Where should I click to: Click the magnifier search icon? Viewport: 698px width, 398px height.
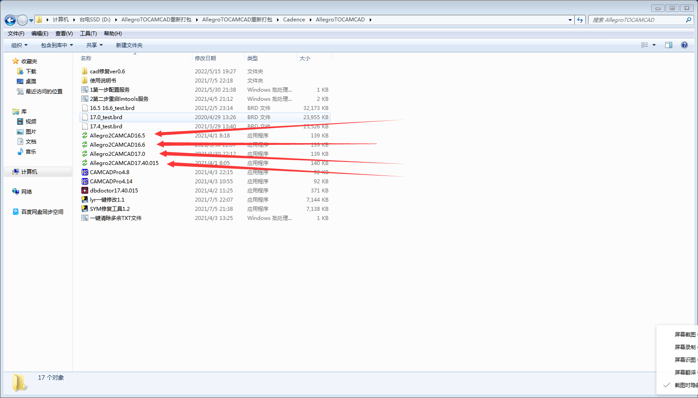[688, 20]
